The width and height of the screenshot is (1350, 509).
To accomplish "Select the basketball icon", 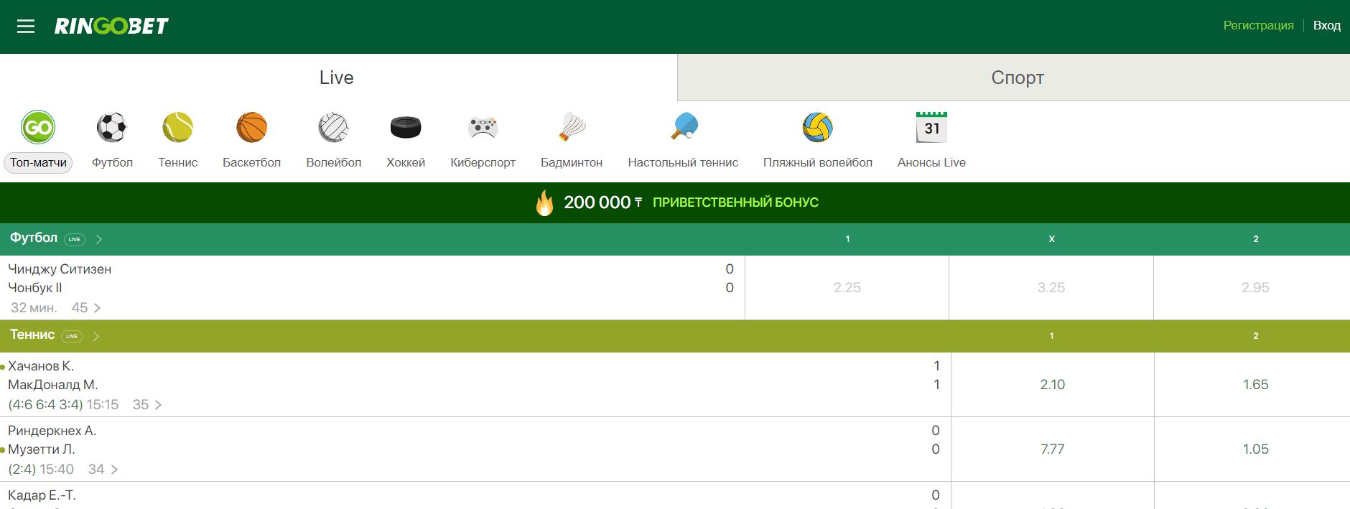I will [x=251, y=128].
